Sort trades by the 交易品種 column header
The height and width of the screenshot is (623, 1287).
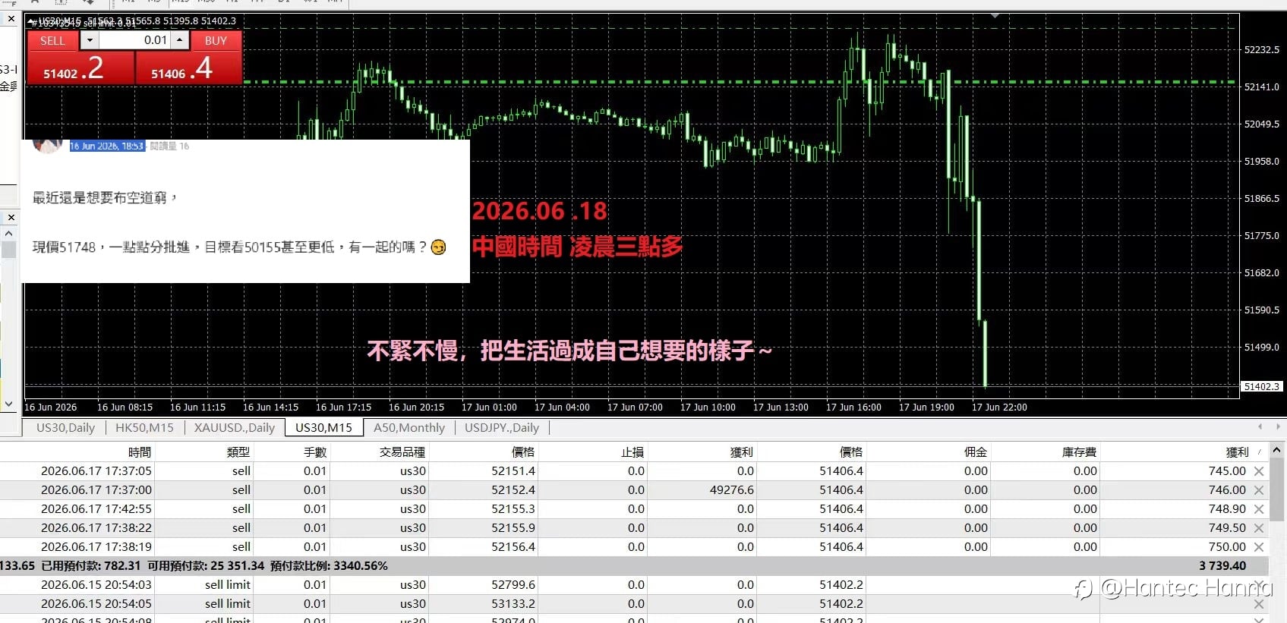[x=402, y=452]
